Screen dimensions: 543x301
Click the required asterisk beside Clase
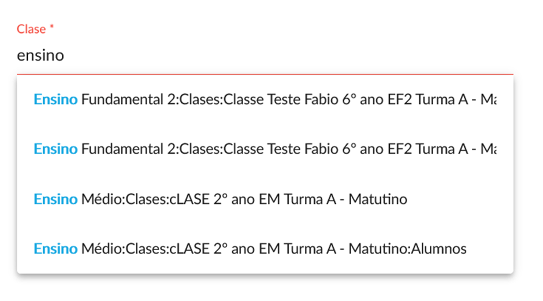click(51, 28)
